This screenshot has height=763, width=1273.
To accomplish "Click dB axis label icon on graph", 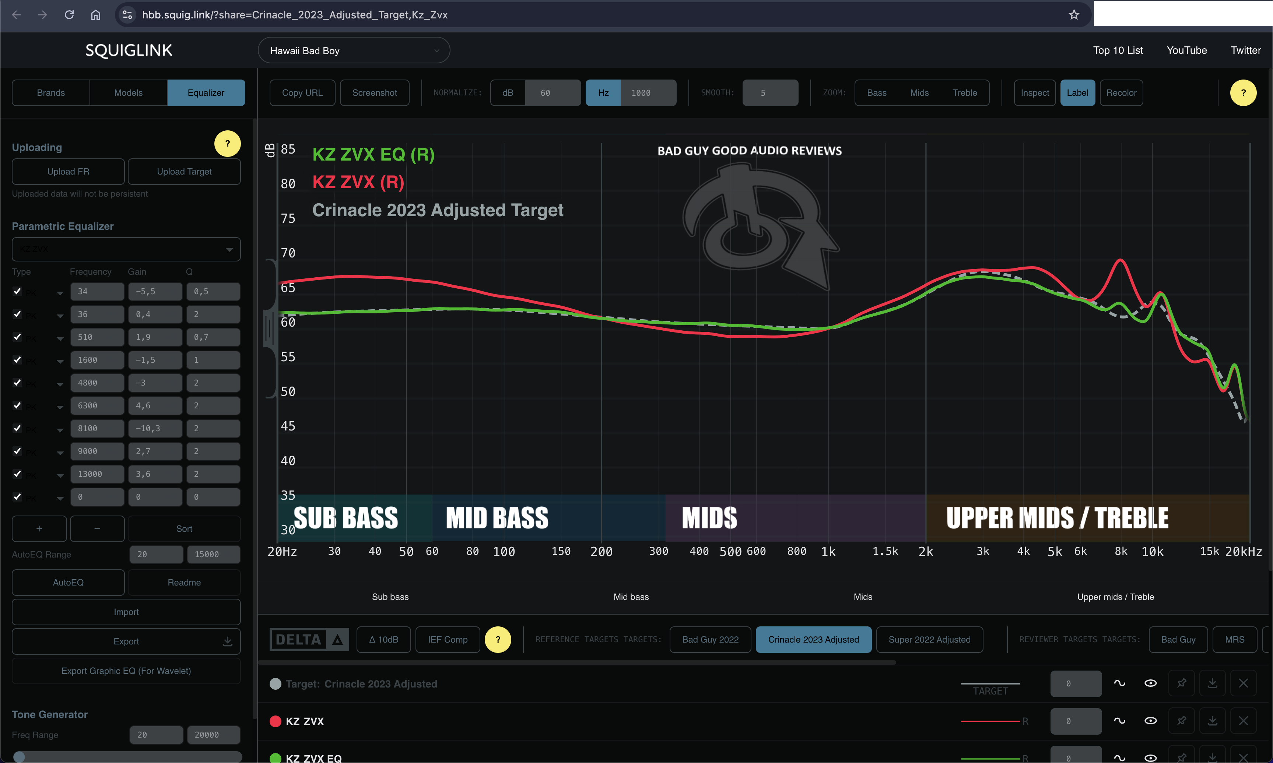I will pyautogui.click(x=270, y=150).
